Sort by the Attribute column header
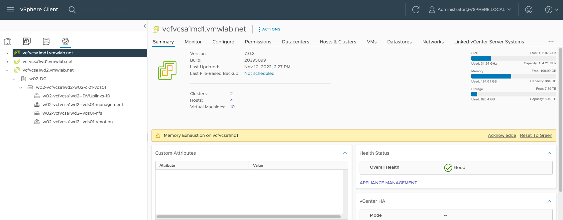563x220 pixels. pos(202,165)
